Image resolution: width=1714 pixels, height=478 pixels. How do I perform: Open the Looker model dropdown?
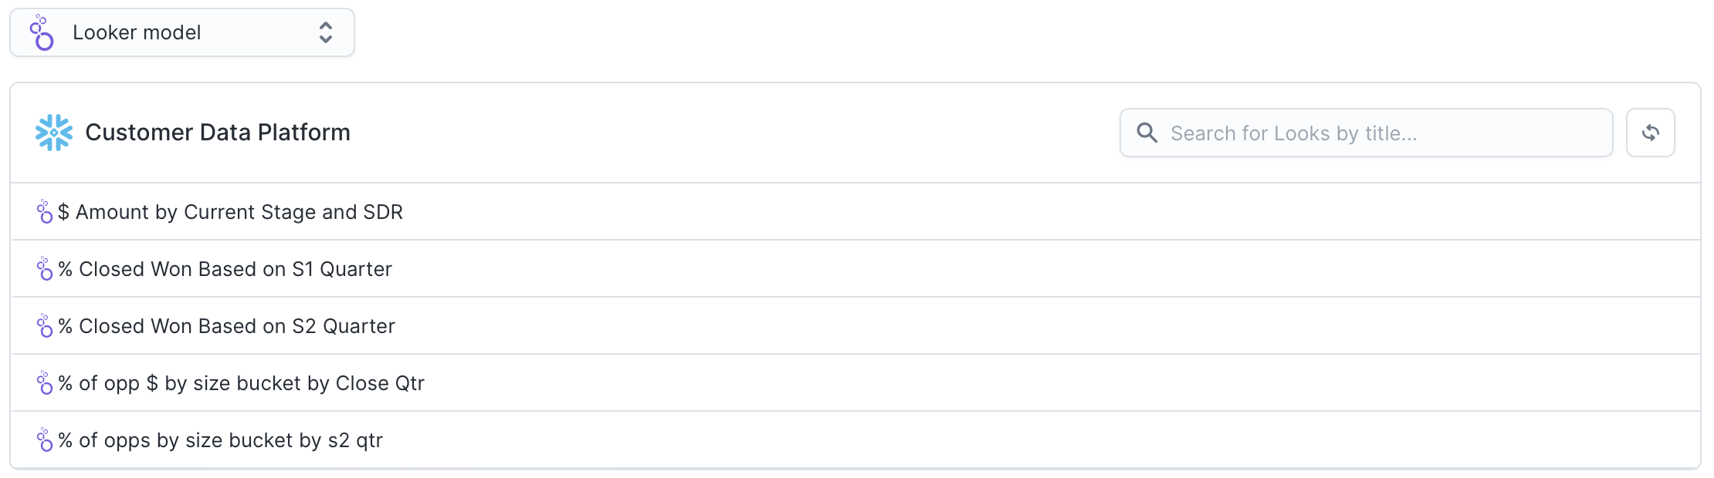point(182,33)
